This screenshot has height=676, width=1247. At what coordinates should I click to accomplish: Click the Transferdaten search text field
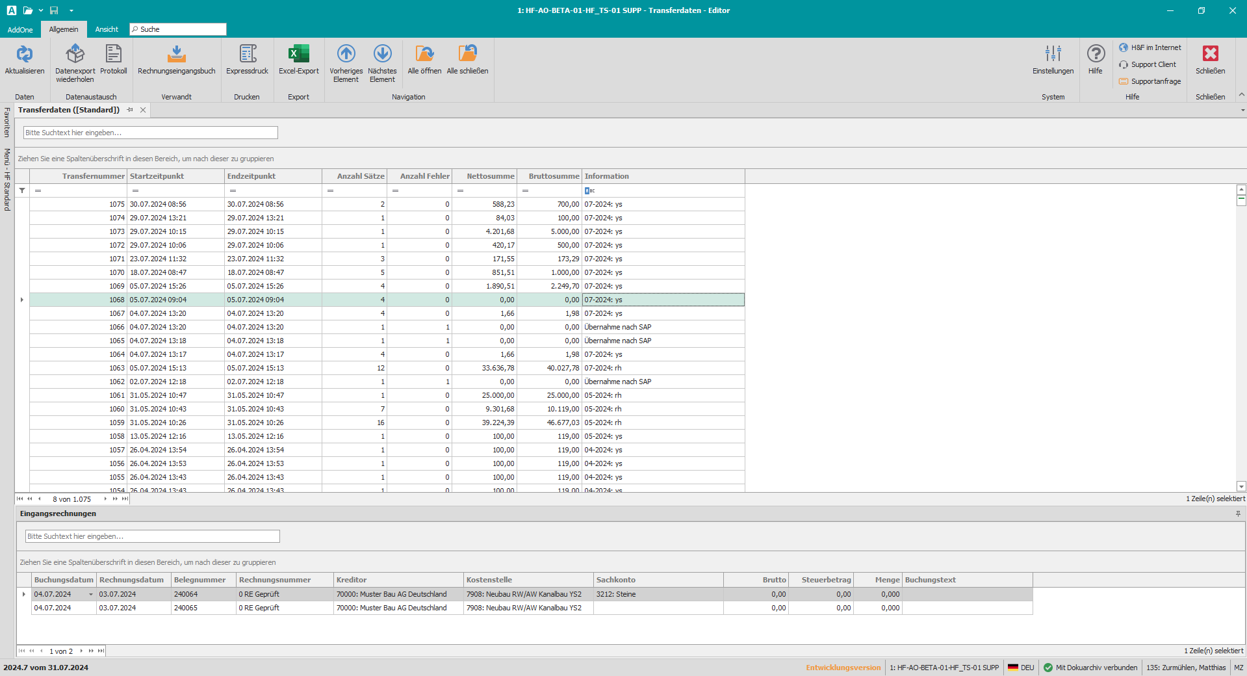[x=151, y=133]
